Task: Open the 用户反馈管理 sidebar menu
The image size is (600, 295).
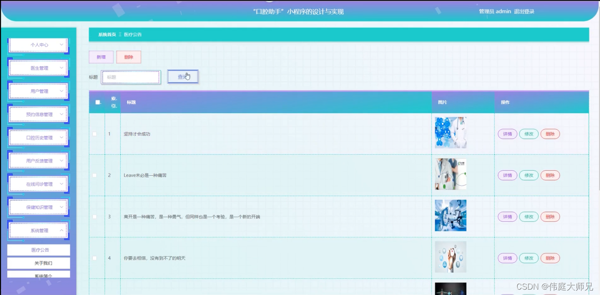Action: [38, 161]
